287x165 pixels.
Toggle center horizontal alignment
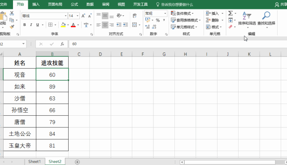point(105,25)
